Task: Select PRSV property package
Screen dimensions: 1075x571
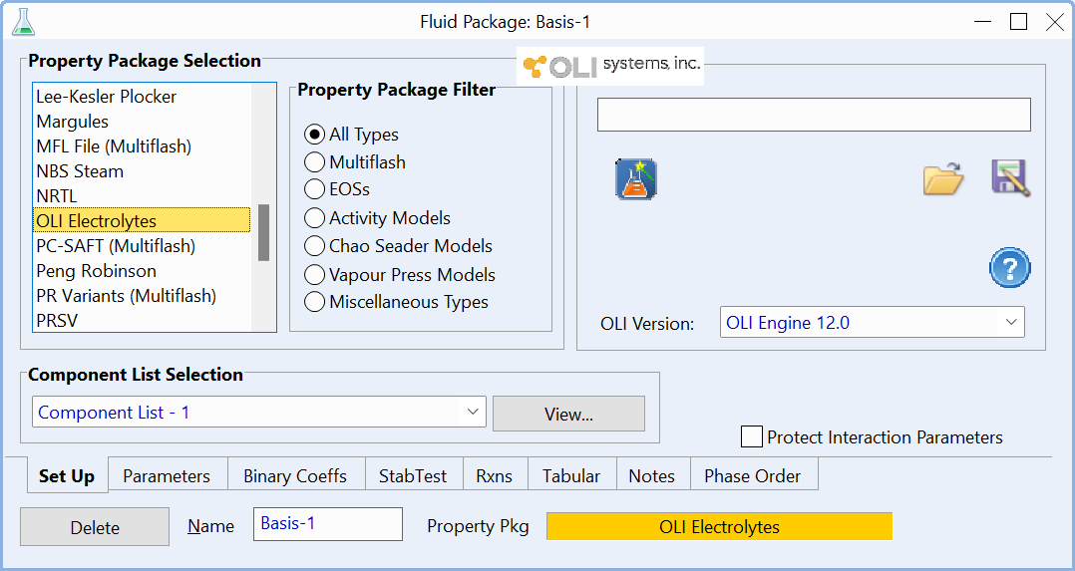Action: tap(142, 320)
